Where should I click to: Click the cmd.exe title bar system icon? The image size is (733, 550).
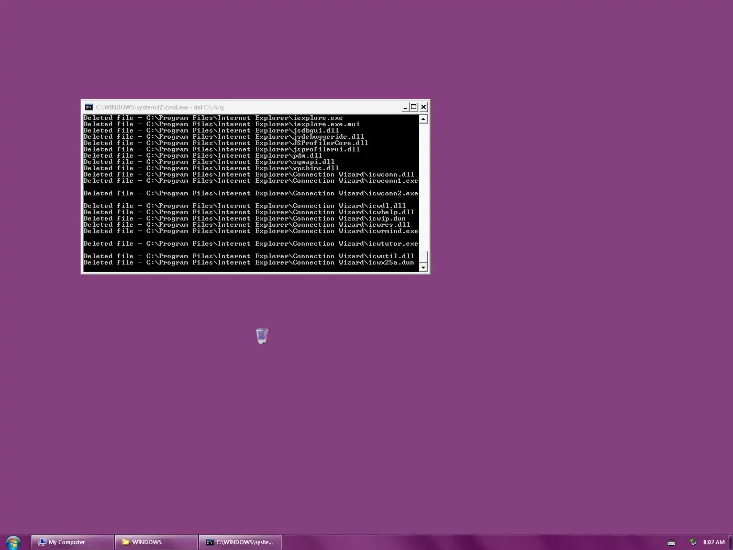[x=89, y=107]
